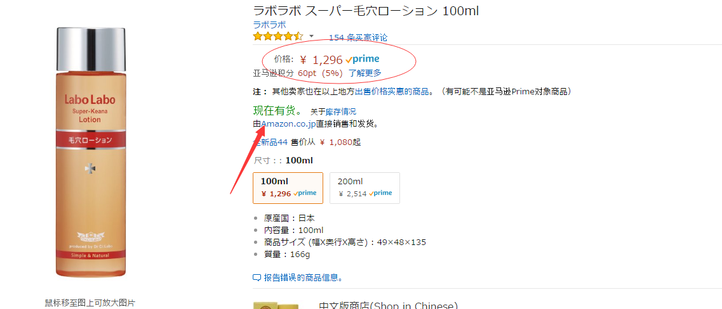Click the prime logo beside the ¥1,296 price
Image resolution: width=722 pixels, height=309 pixels.
click(363, 60)
